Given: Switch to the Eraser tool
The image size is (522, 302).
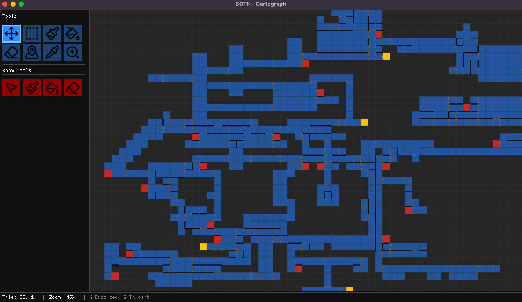Looking at the screenshot, I should tap(11, 52).
